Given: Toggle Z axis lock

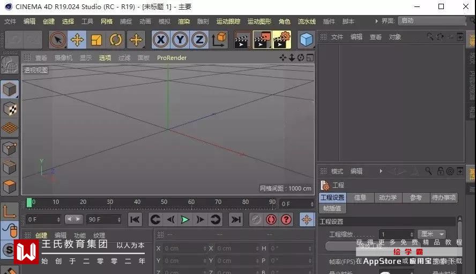Looking at the screenshot, I should pos(199,40).
